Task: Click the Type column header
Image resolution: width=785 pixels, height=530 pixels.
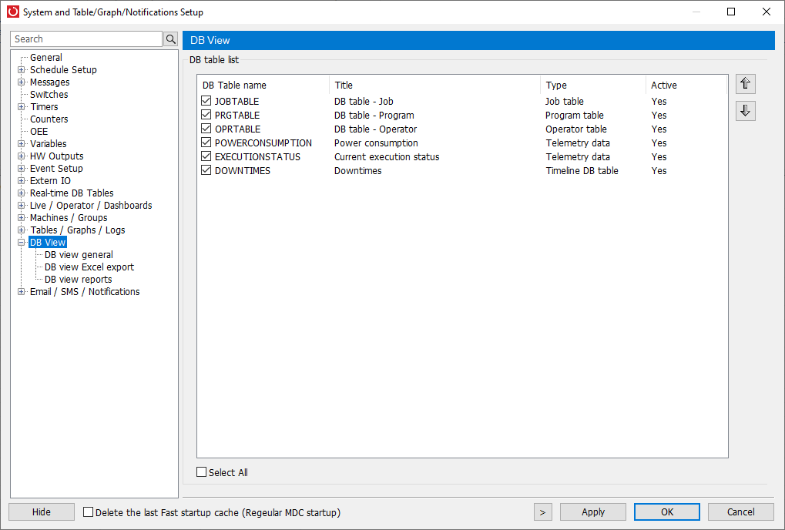Action: tap(593, 85)
